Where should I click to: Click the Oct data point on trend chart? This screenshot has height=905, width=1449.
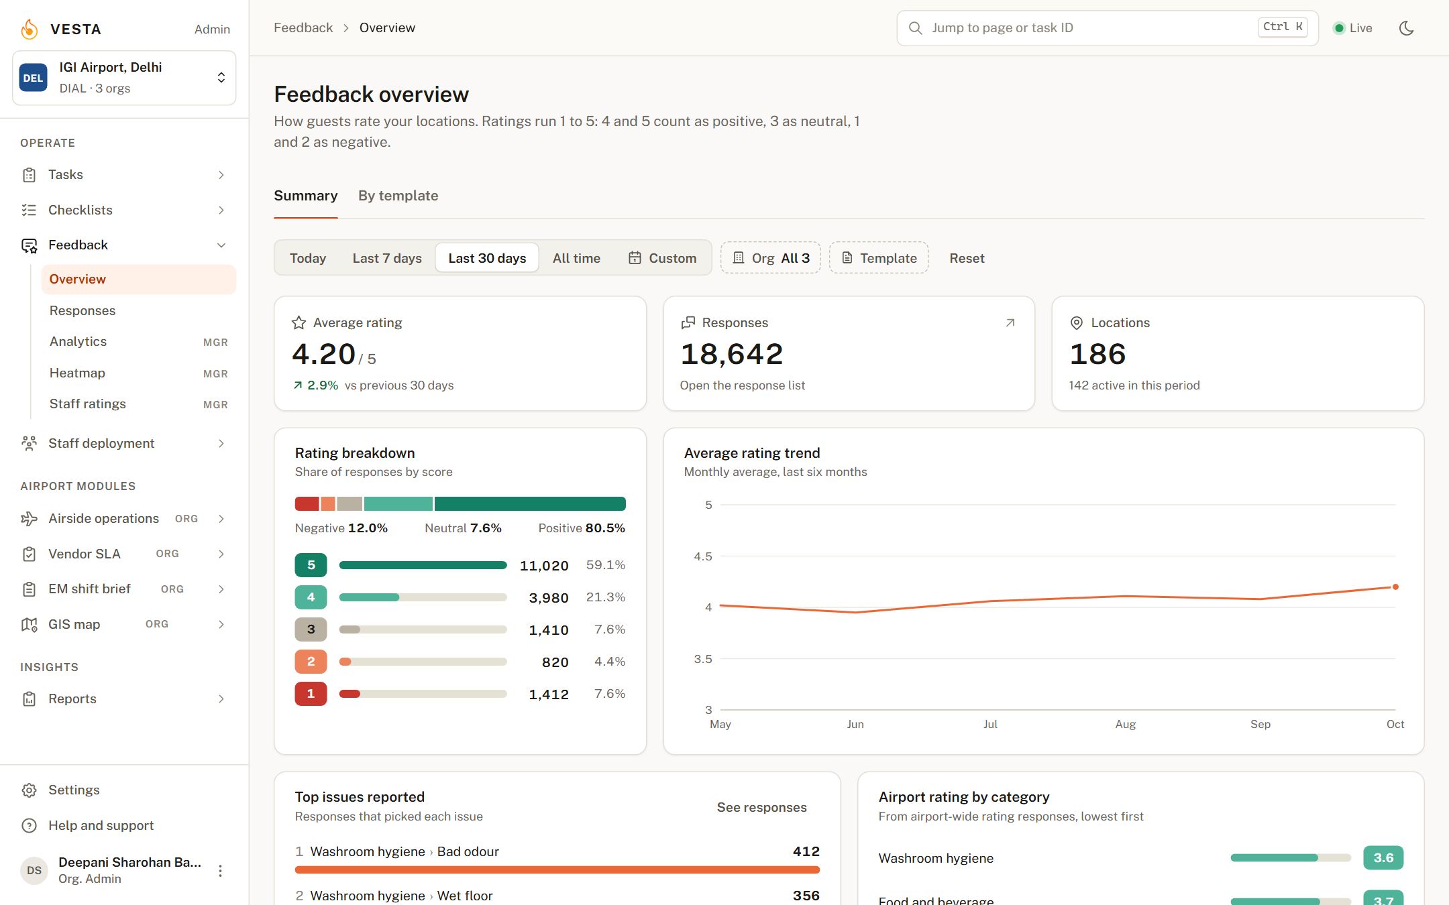tap(1395, 587)
